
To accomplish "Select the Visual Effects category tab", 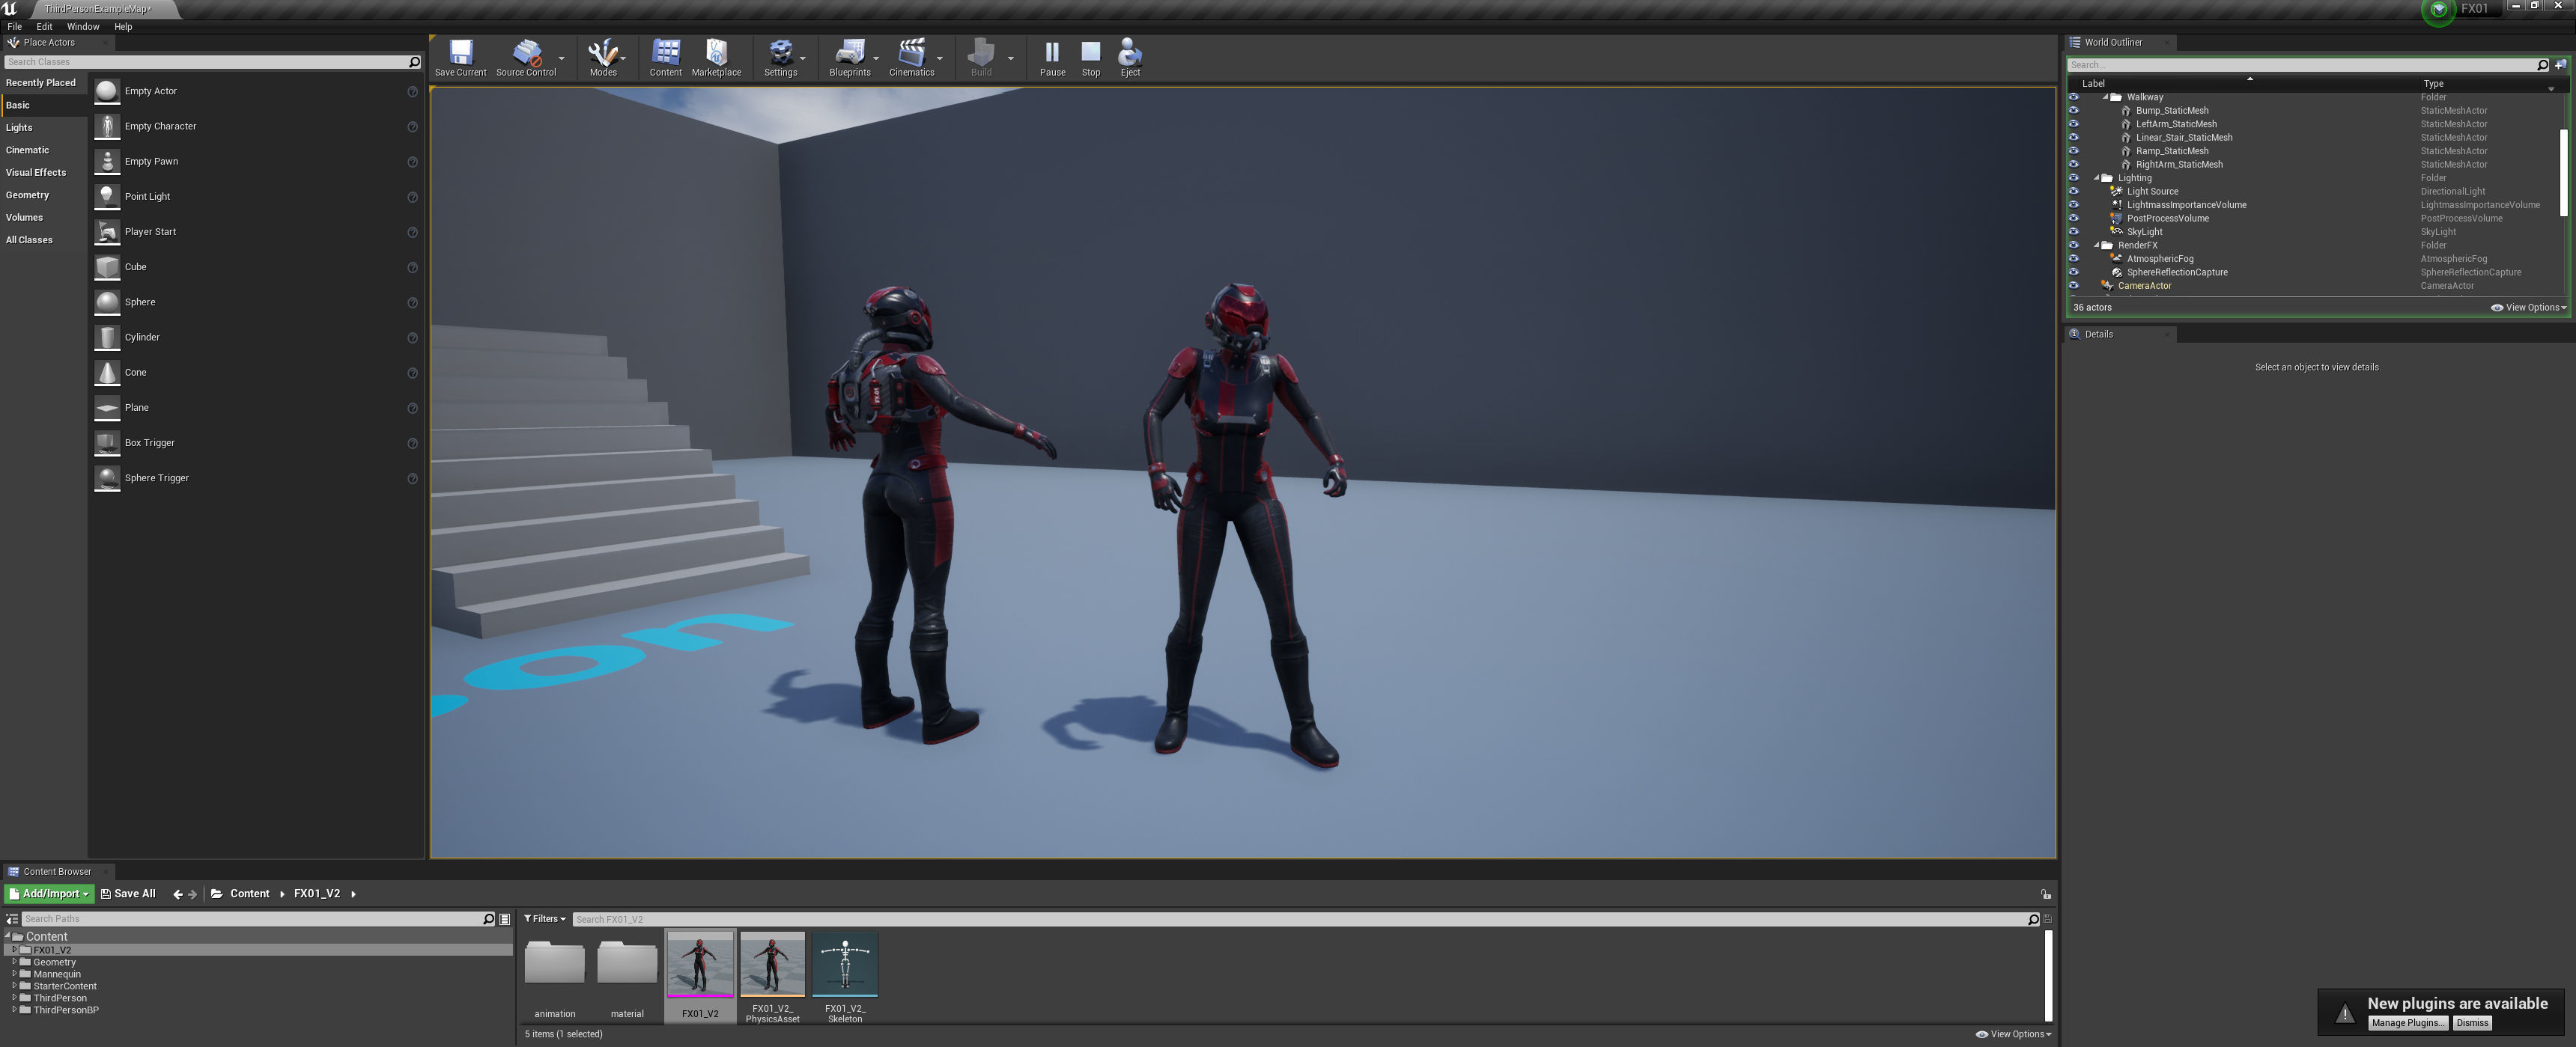I will click(36, 173).
